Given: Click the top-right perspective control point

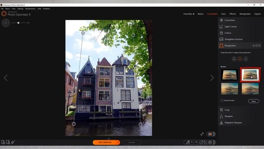Looking at the screenshot, I should pos(133,35).
